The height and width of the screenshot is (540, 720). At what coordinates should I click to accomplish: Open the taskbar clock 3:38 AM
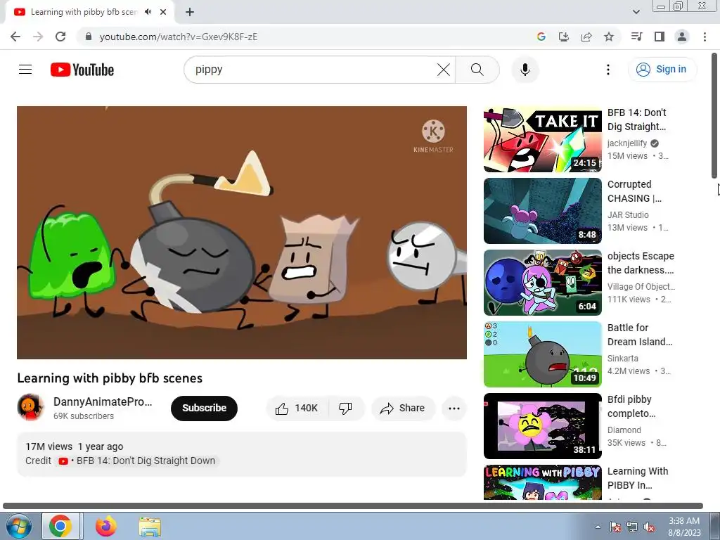(684, 527)
